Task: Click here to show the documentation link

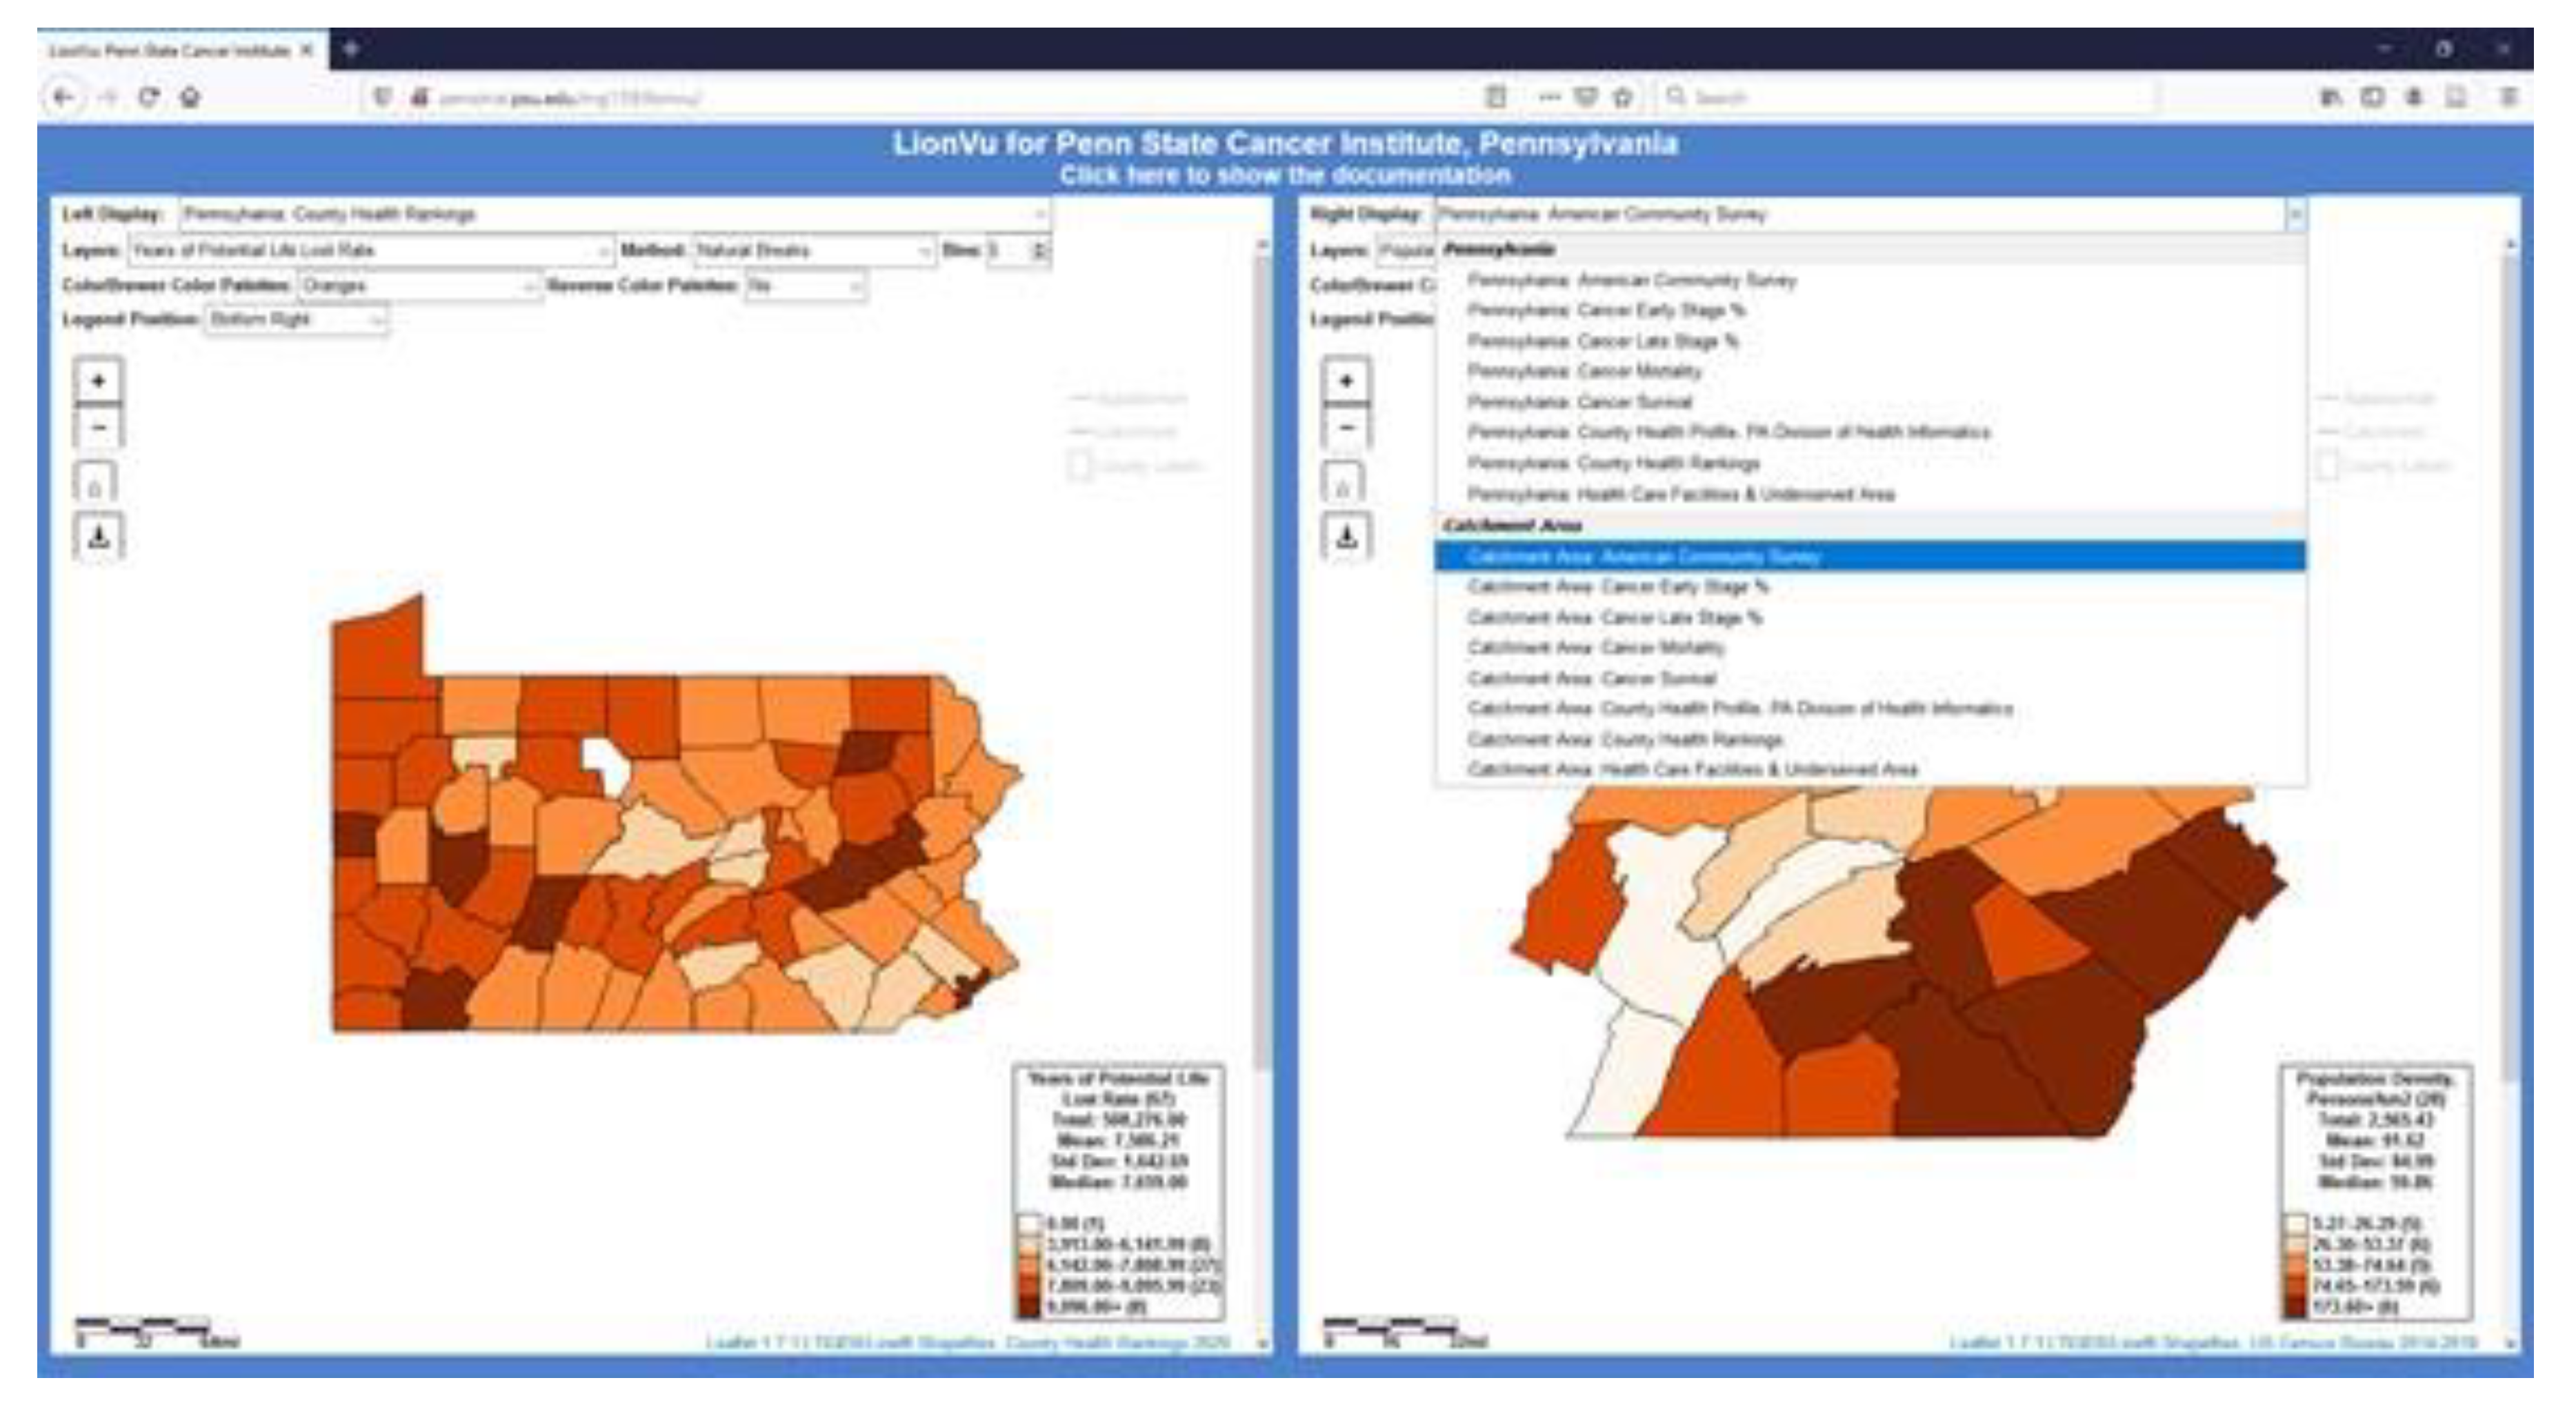Action: pos(1285,175)
